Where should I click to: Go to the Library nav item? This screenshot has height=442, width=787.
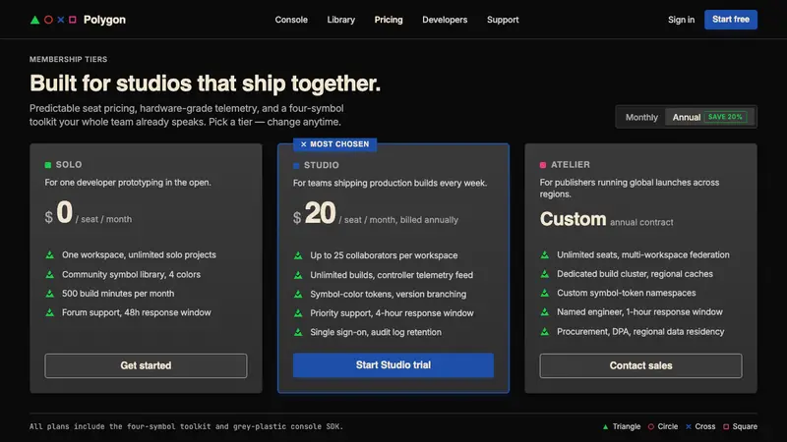pos(340,20)
